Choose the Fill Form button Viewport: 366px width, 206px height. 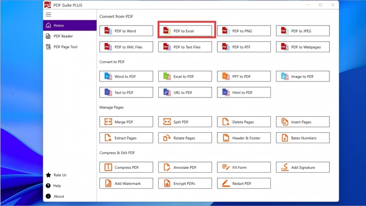244,167
